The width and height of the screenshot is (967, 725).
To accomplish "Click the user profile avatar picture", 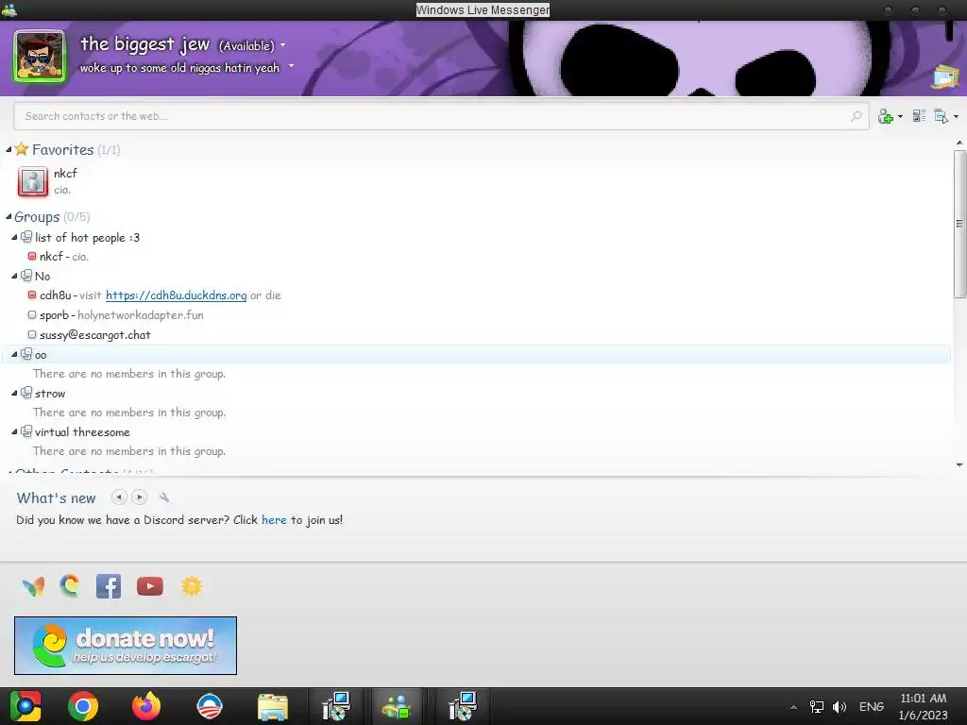I will (x=40, y=57).
